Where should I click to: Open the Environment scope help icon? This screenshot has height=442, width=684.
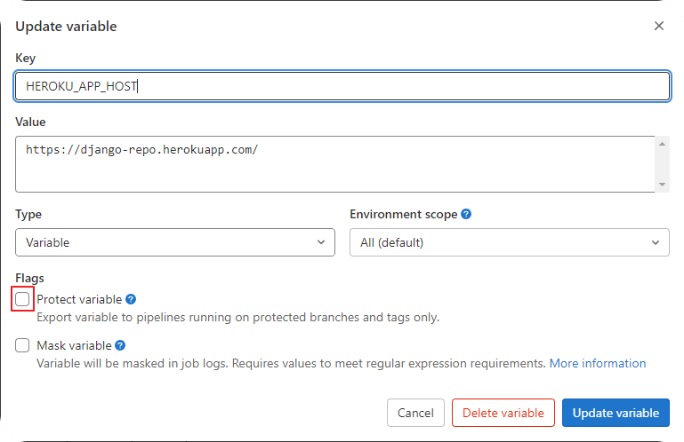point(466,214)
